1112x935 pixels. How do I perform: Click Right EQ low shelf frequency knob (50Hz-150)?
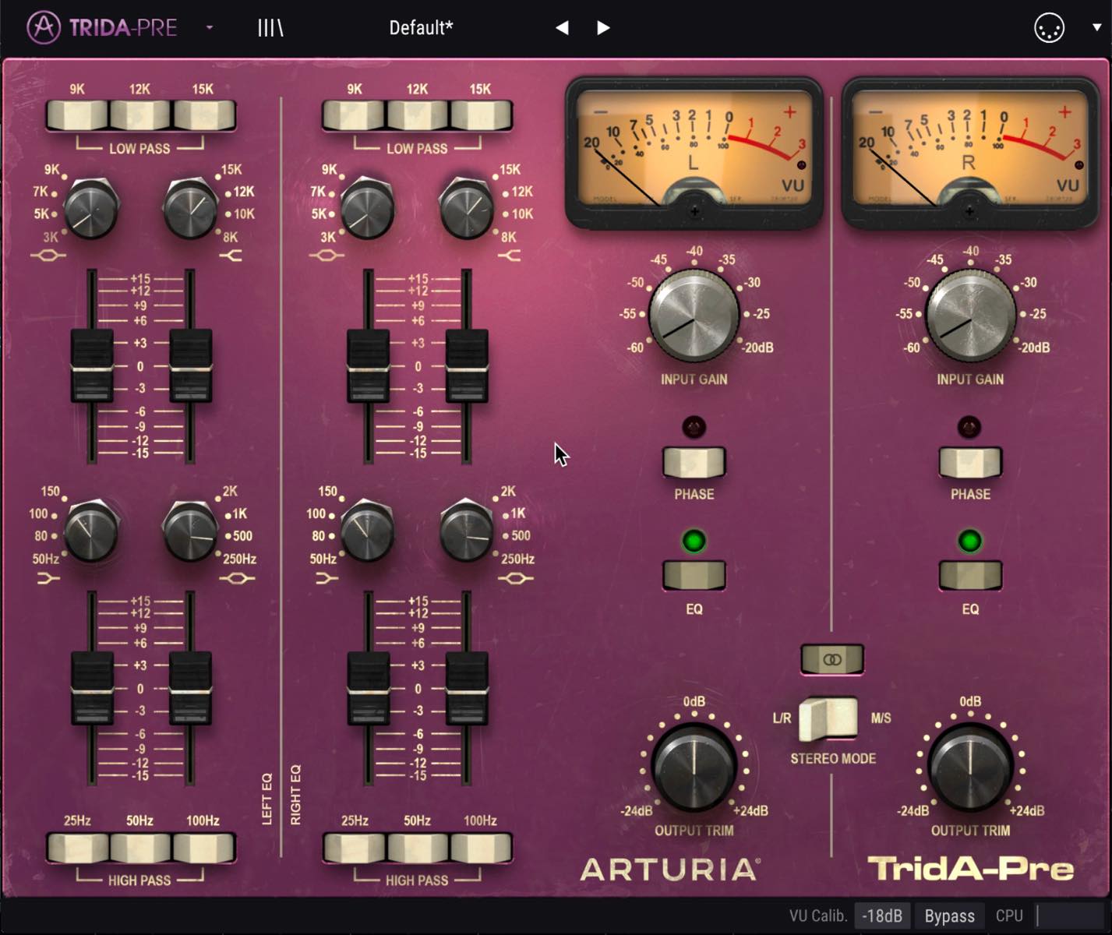click(367, 531)
